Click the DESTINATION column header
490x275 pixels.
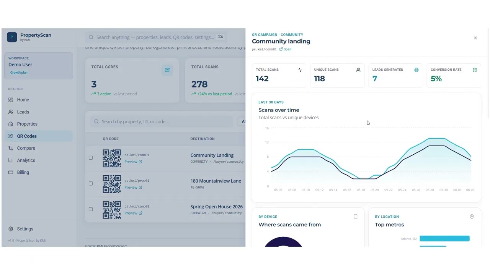(203, 139)
